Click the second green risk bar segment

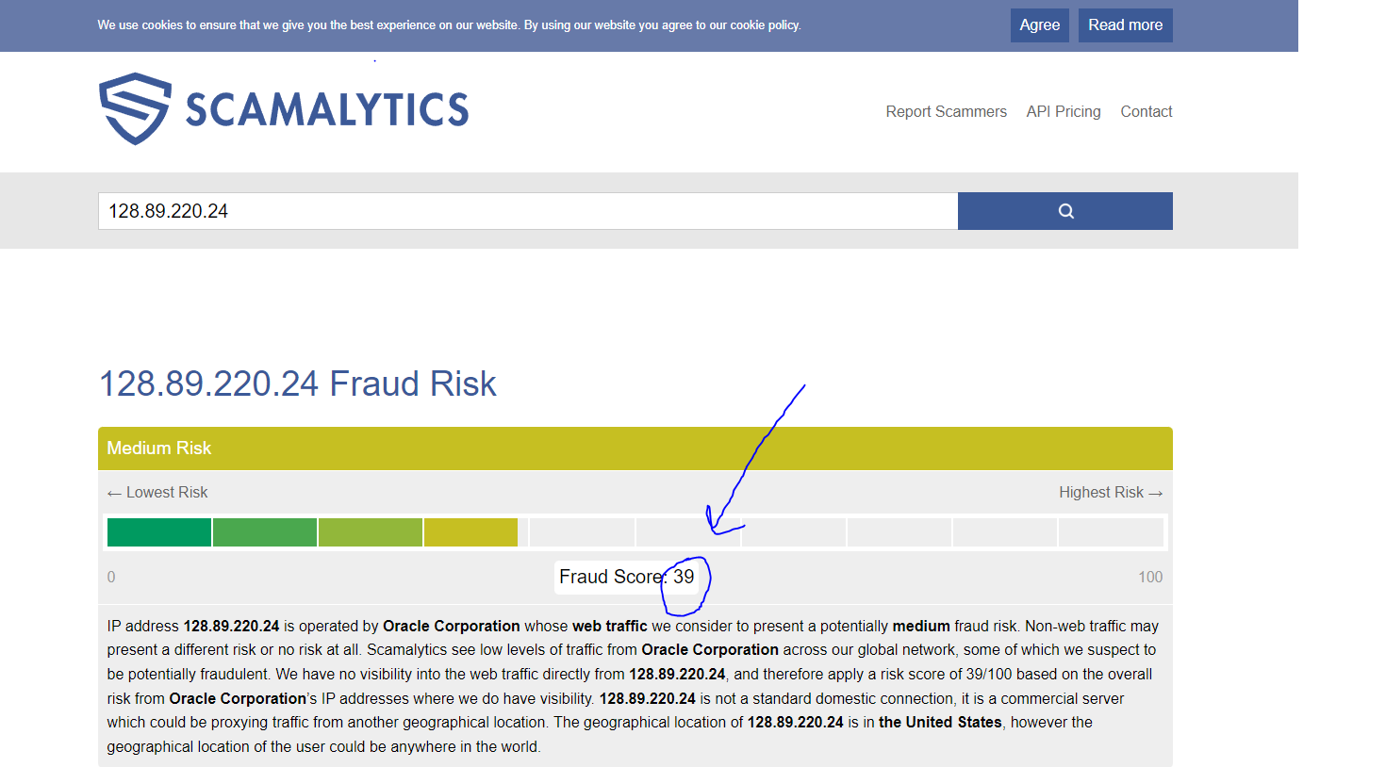tap(265, 532)
